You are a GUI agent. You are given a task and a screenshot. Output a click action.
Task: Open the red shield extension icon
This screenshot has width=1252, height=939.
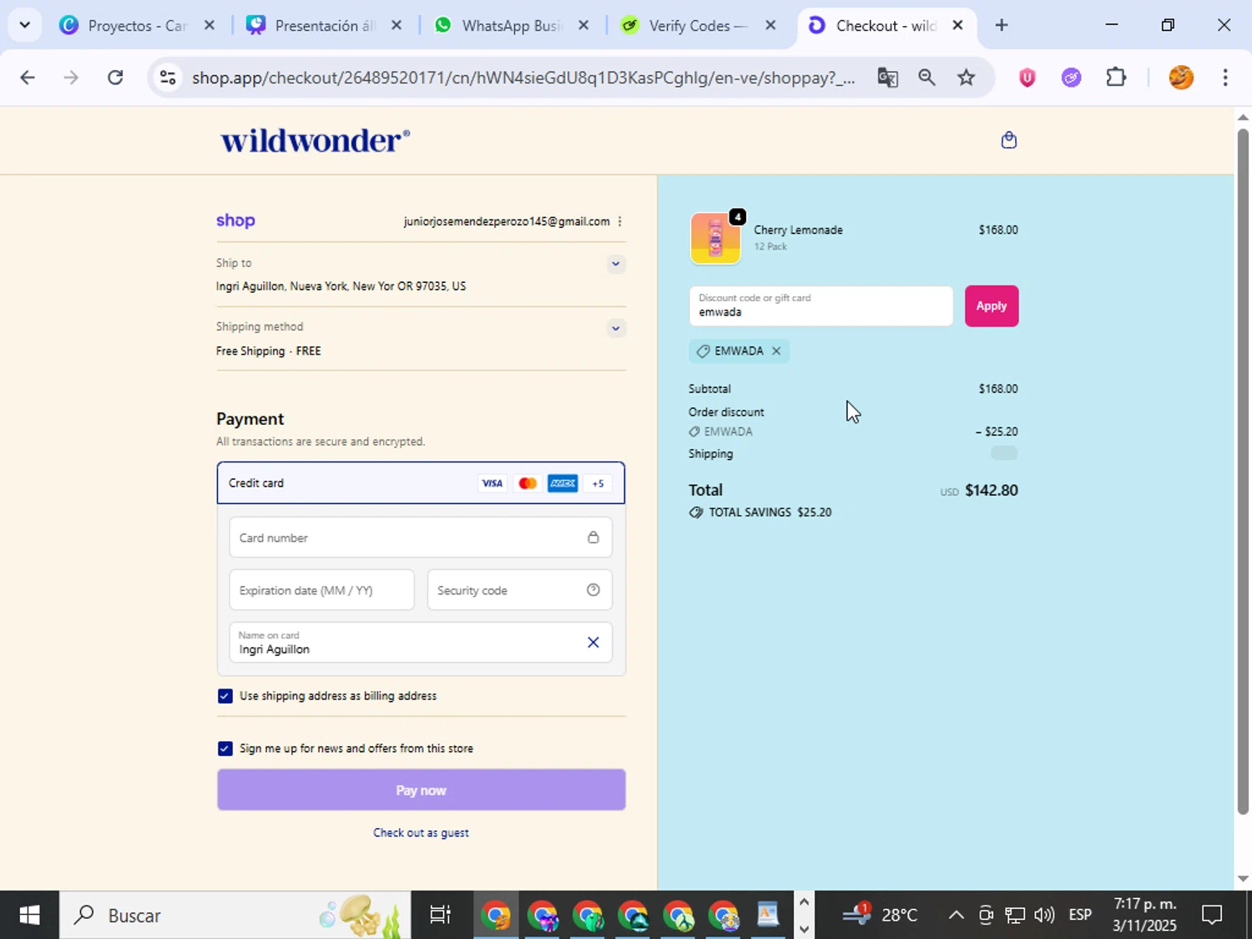pos(1027,78)
